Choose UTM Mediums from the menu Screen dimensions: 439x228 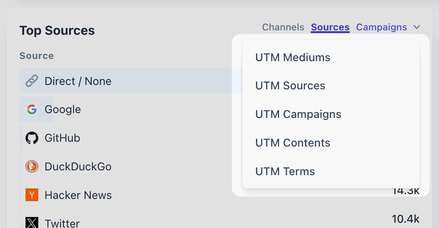click(293, 57)
